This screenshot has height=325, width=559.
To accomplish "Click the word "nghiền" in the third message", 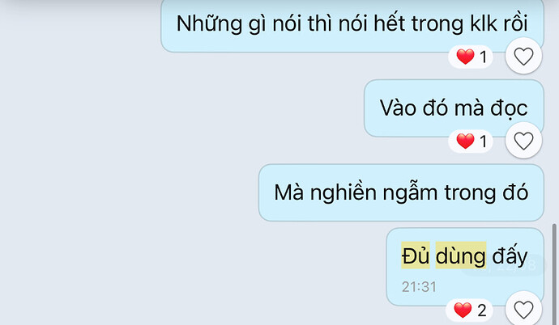I will pos(343,193).
